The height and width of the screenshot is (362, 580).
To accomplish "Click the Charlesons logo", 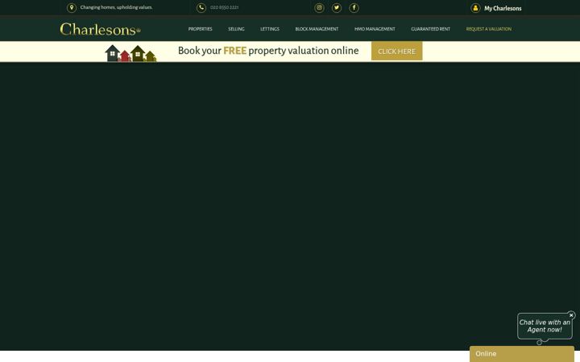I will [x=100, y=29].
